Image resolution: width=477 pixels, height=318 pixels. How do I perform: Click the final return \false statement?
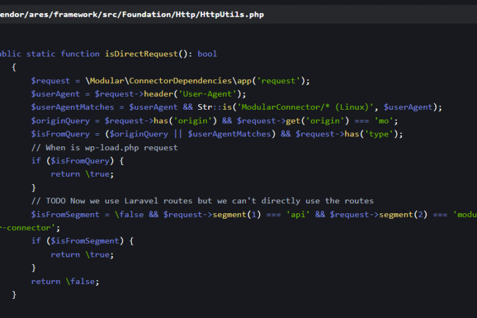pos(65,281)
